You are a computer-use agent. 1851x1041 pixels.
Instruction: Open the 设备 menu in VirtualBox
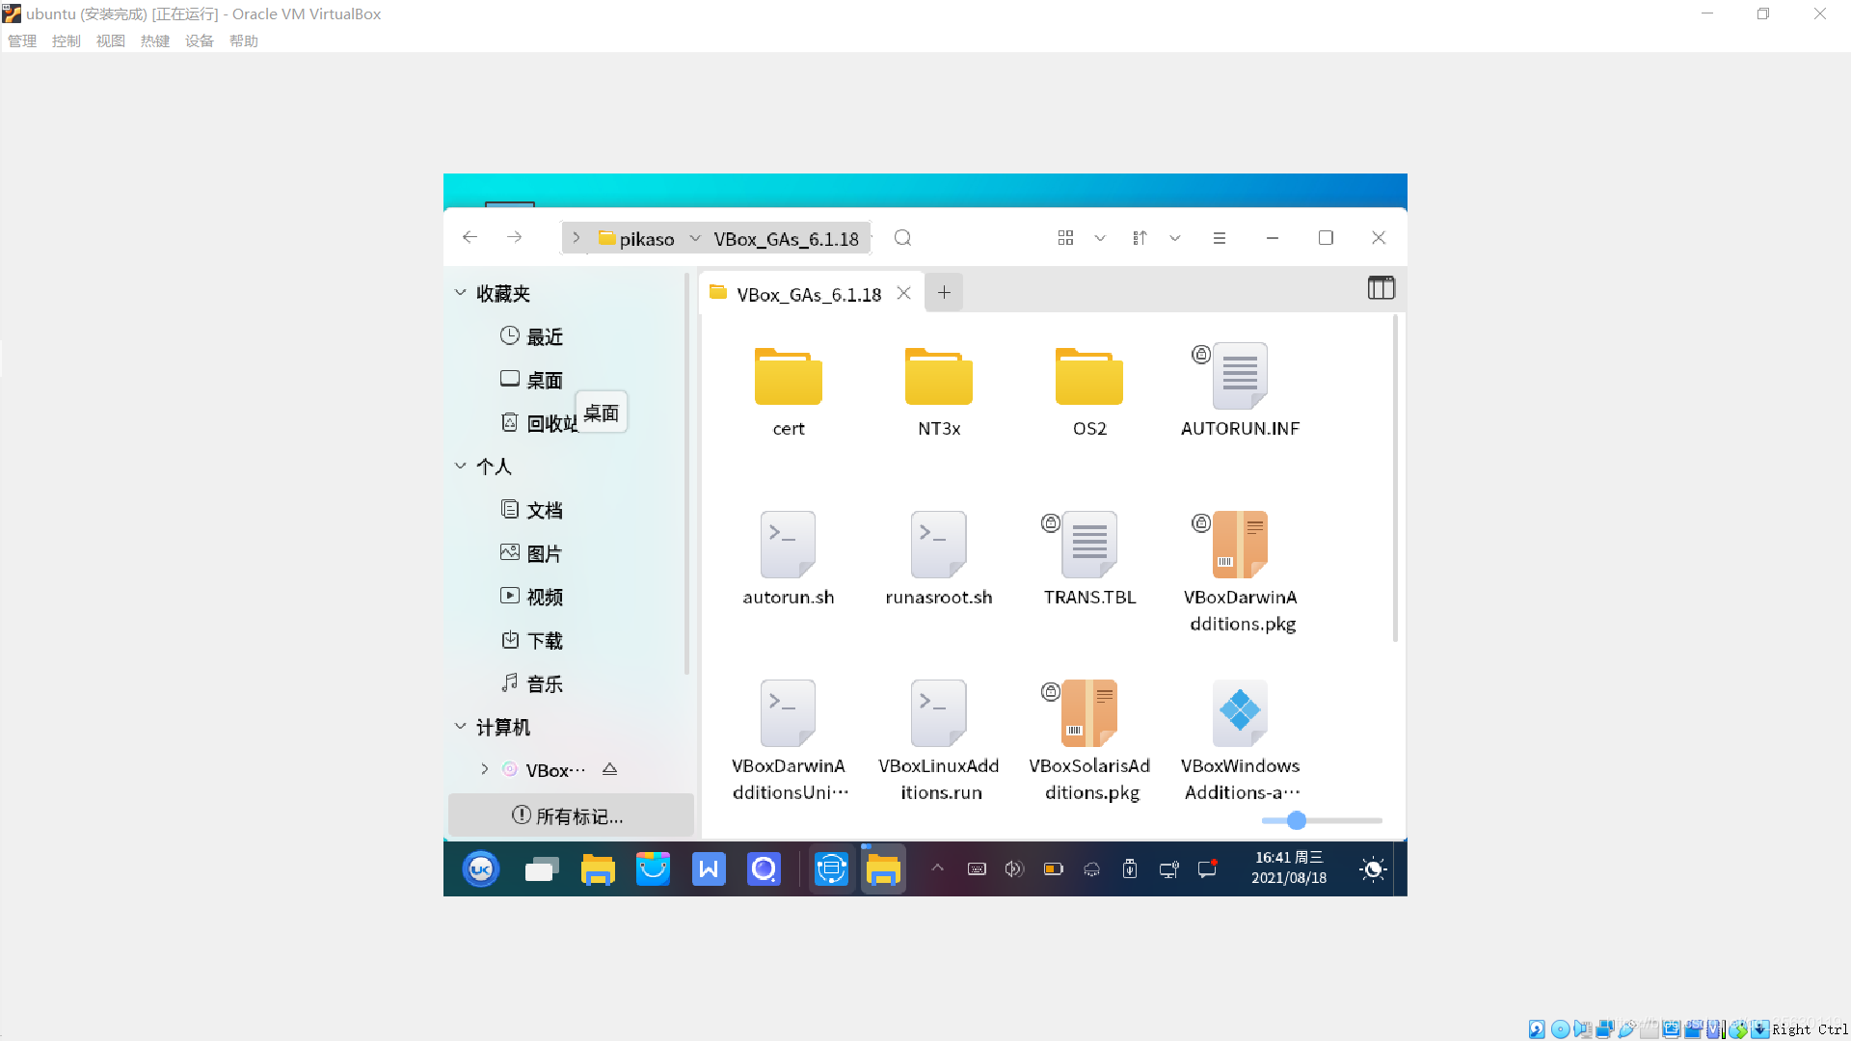199,40
